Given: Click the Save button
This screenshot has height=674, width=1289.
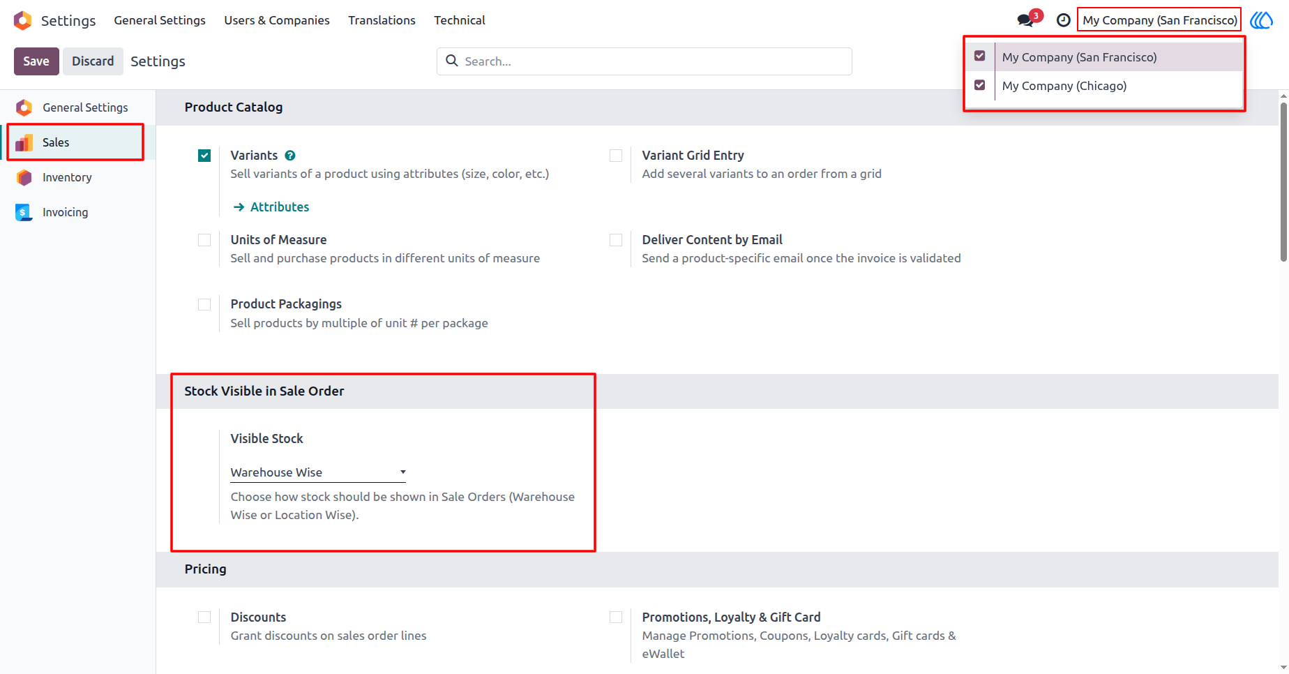Looking at the screenshot, I should click(x=36, y=61).
